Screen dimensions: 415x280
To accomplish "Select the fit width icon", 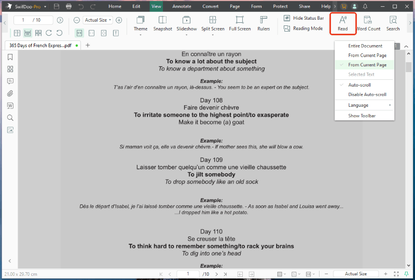I will (x=92, y=33).
